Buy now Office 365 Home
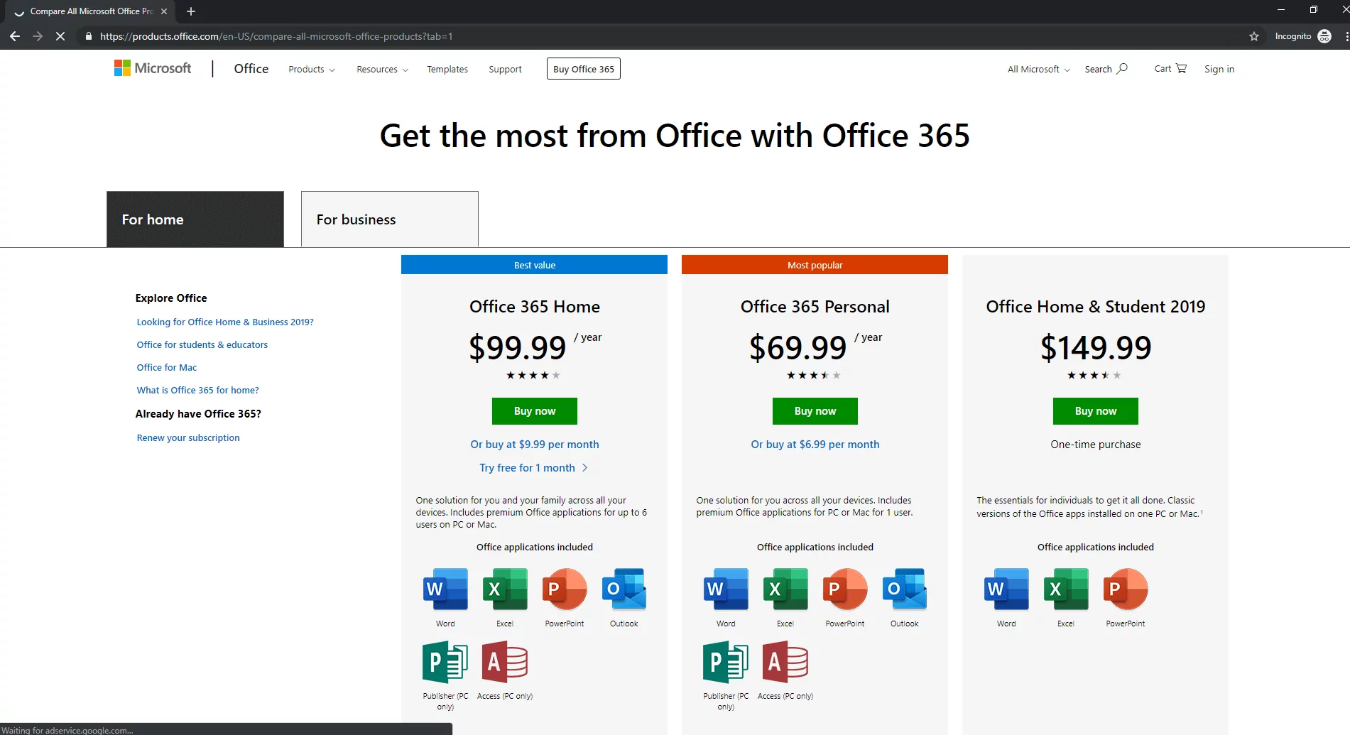The height and width of the screenshot is (735, 1350). pyautogui.click(x=535, y=411)
